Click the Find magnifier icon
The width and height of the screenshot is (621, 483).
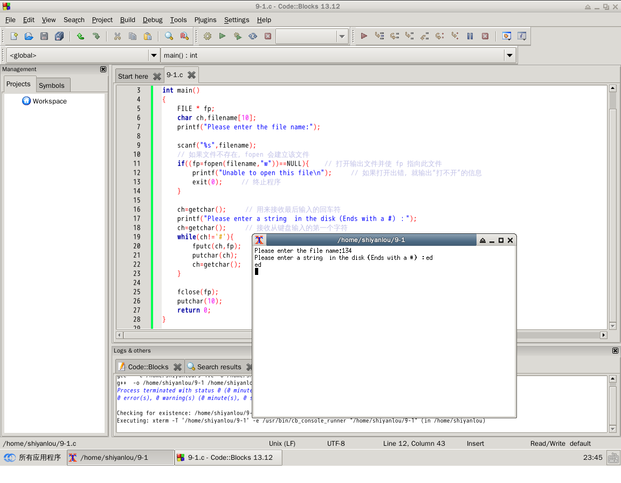169,36
